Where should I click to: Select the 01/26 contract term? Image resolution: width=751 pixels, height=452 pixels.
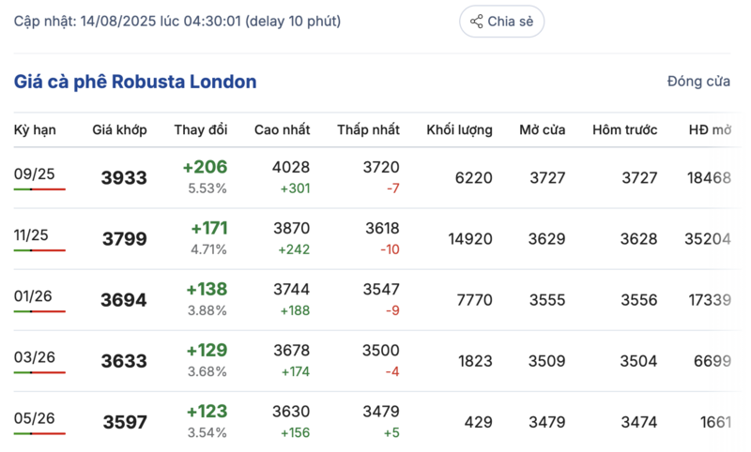[x=33, y=295]
